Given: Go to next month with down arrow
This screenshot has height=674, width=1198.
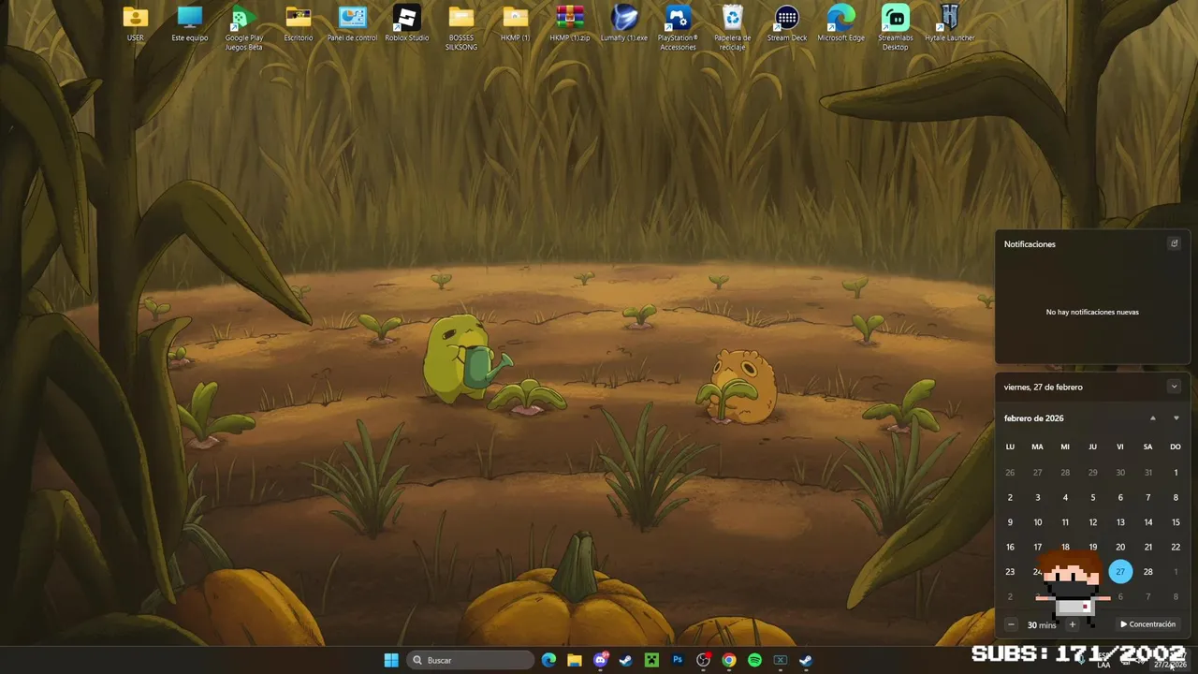Looking at the screenshot, I should coord(1176,418).
